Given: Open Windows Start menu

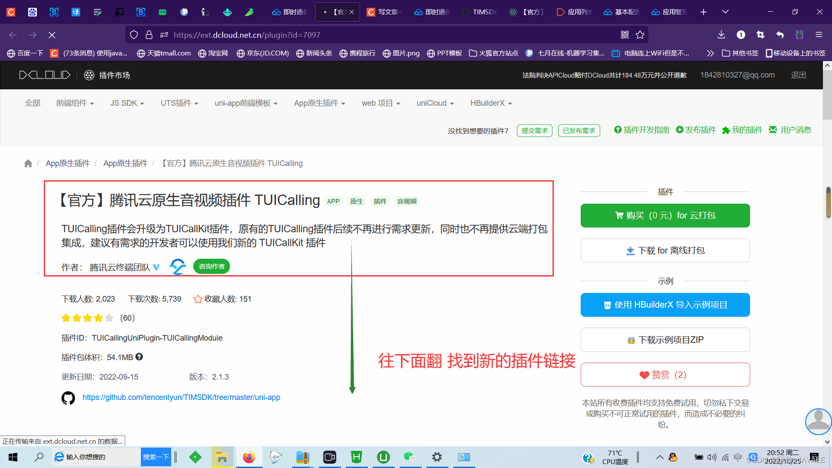Looking at the screenshot, I should [13, 457].
